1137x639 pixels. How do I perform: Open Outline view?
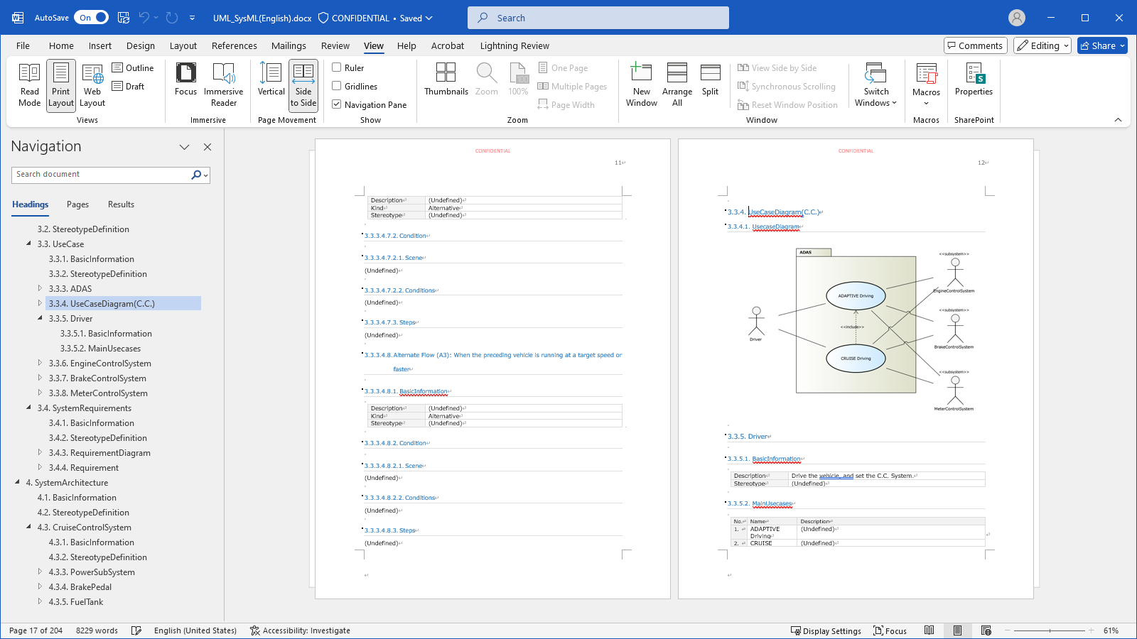point(133,68)
